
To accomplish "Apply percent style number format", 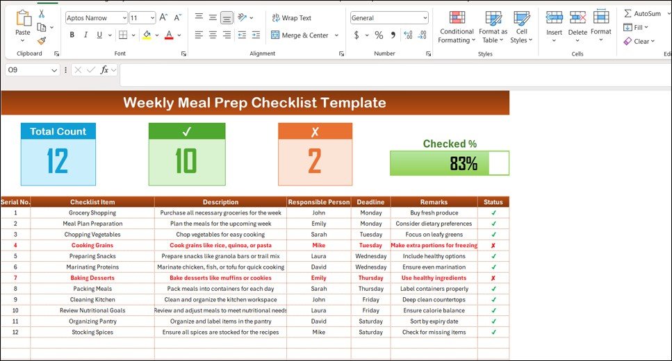I will point(379,35).
